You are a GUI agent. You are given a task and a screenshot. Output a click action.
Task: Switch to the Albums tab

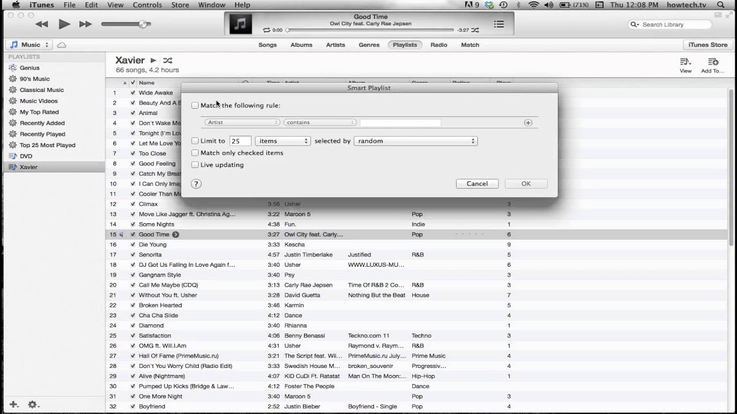[x=301, y=45]
